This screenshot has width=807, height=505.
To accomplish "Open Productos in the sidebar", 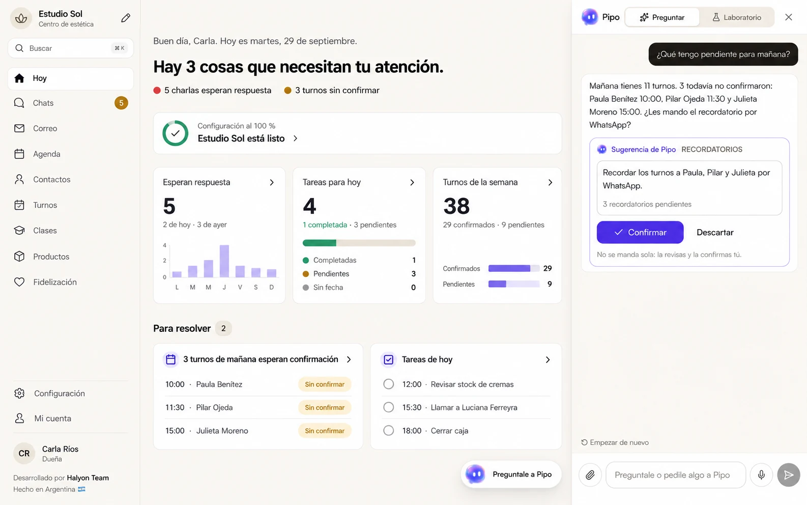I will point(71,257).
